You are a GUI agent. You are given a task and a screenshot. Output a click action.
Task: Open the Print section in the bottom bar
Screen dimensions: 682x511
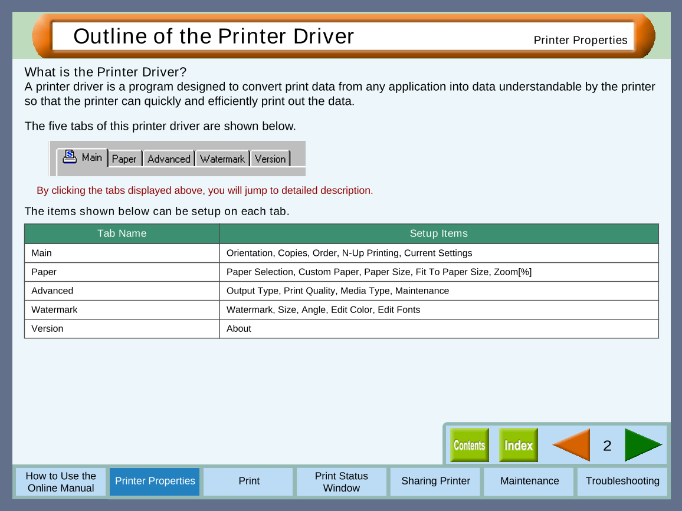tap(248, 482)
